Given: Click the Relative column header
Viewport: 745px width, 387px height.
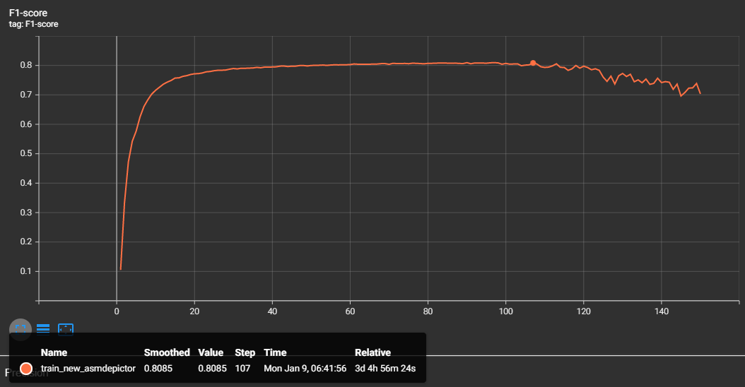Looking at the screenshot, I should [372, 352].
